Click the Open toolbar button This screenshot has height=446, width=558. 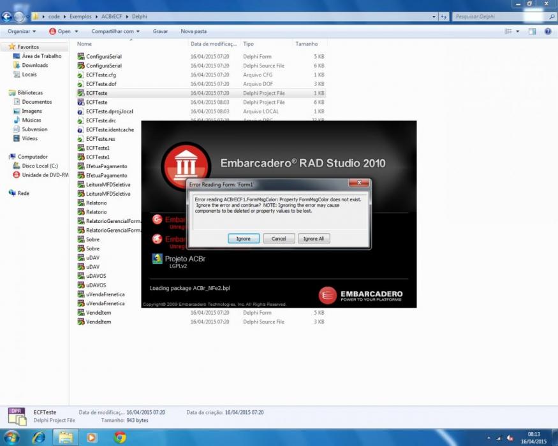pos(60,31)
